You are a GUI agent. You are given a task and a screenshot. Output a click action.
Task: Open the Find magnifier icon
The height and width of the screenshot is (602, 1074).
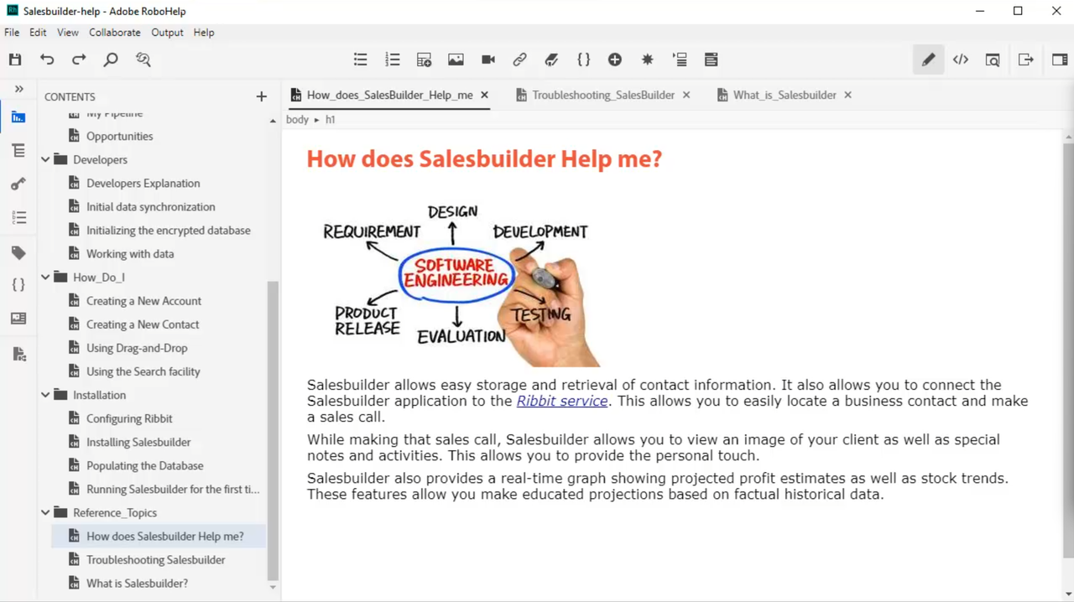(111, 60)
